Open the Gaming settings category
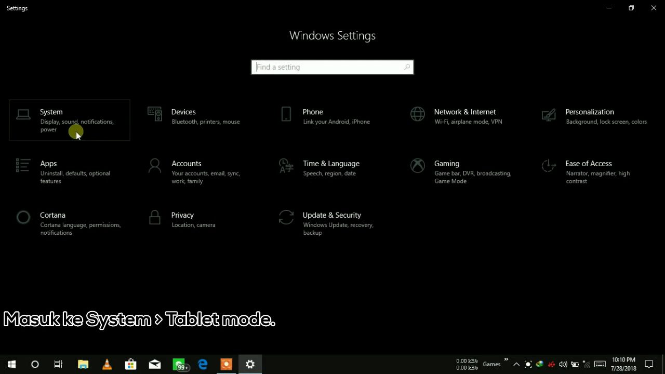Screen dimensions: 665x374 click(463, 172)
